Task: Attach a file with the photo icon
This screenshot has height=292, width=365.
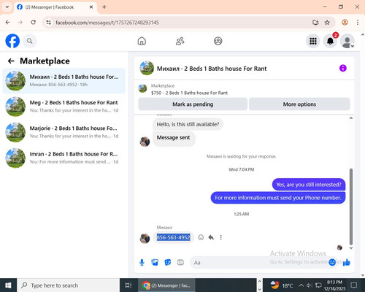Action: pyautogui.click(x=155, y=262)
